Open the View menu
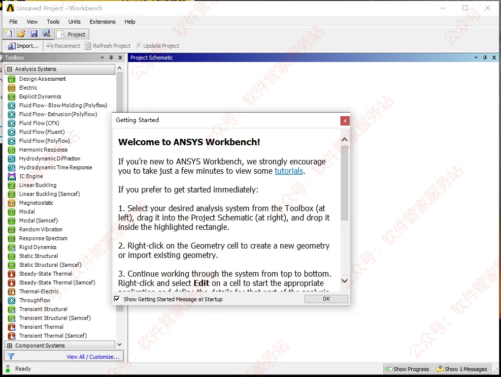 pyautogui.click(x=32, y=22)
